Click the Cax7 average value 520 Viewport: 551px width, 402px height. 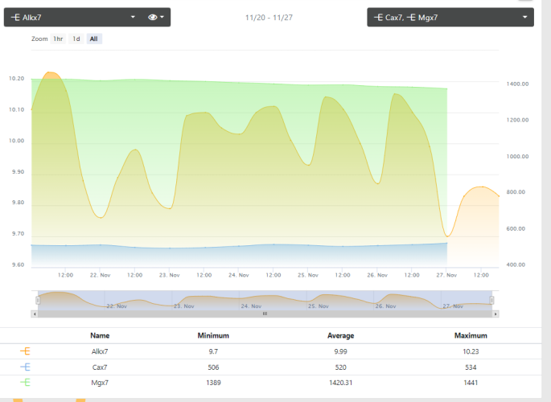pos(341,367)
